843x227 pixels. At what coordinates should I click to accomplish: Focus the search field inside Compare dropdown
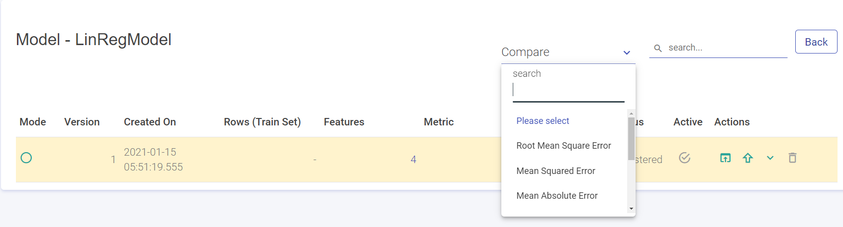pyautogui.click(x=568, y=90)
